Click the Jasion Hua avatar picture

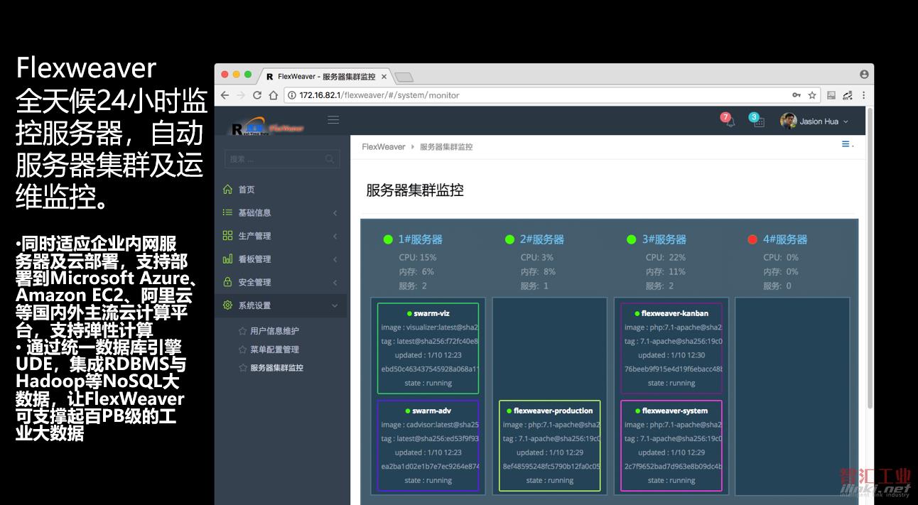point(788,121)
